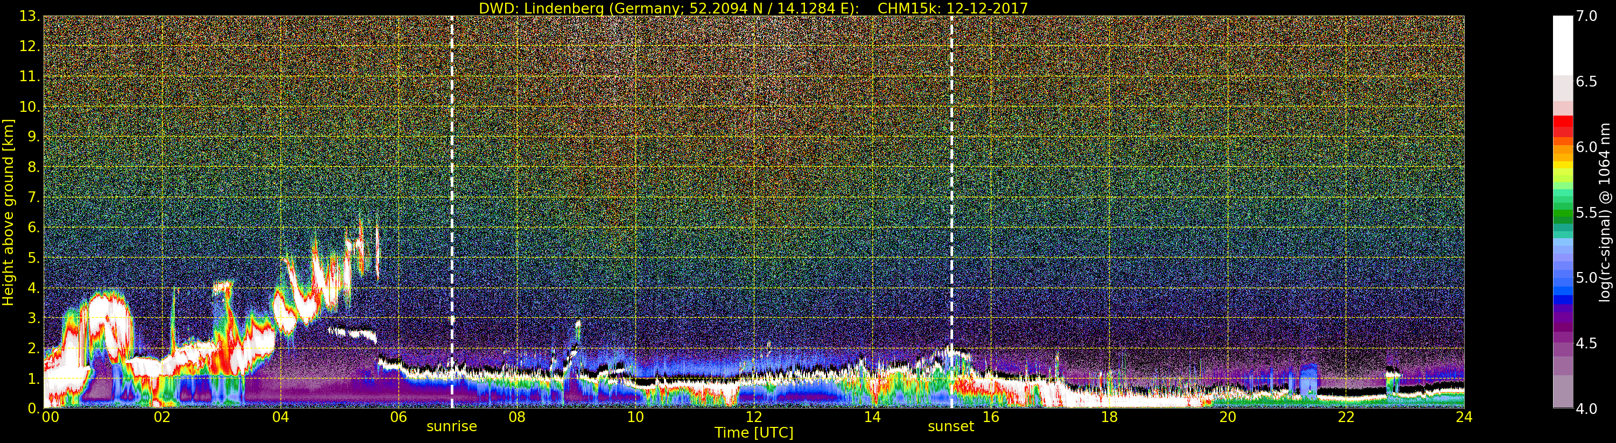
Task: Select the "CHM15k: 12-12-2017" title text
Action: 953,8
